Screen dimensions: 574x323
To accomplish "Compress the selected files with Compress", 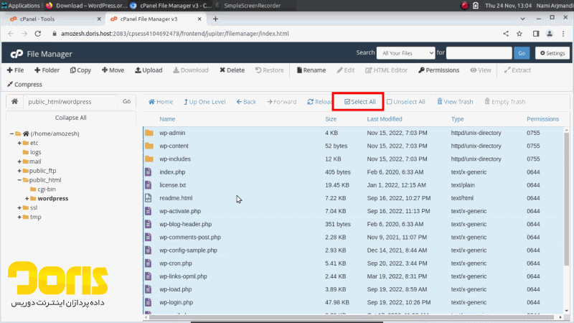I will (24, 84).
